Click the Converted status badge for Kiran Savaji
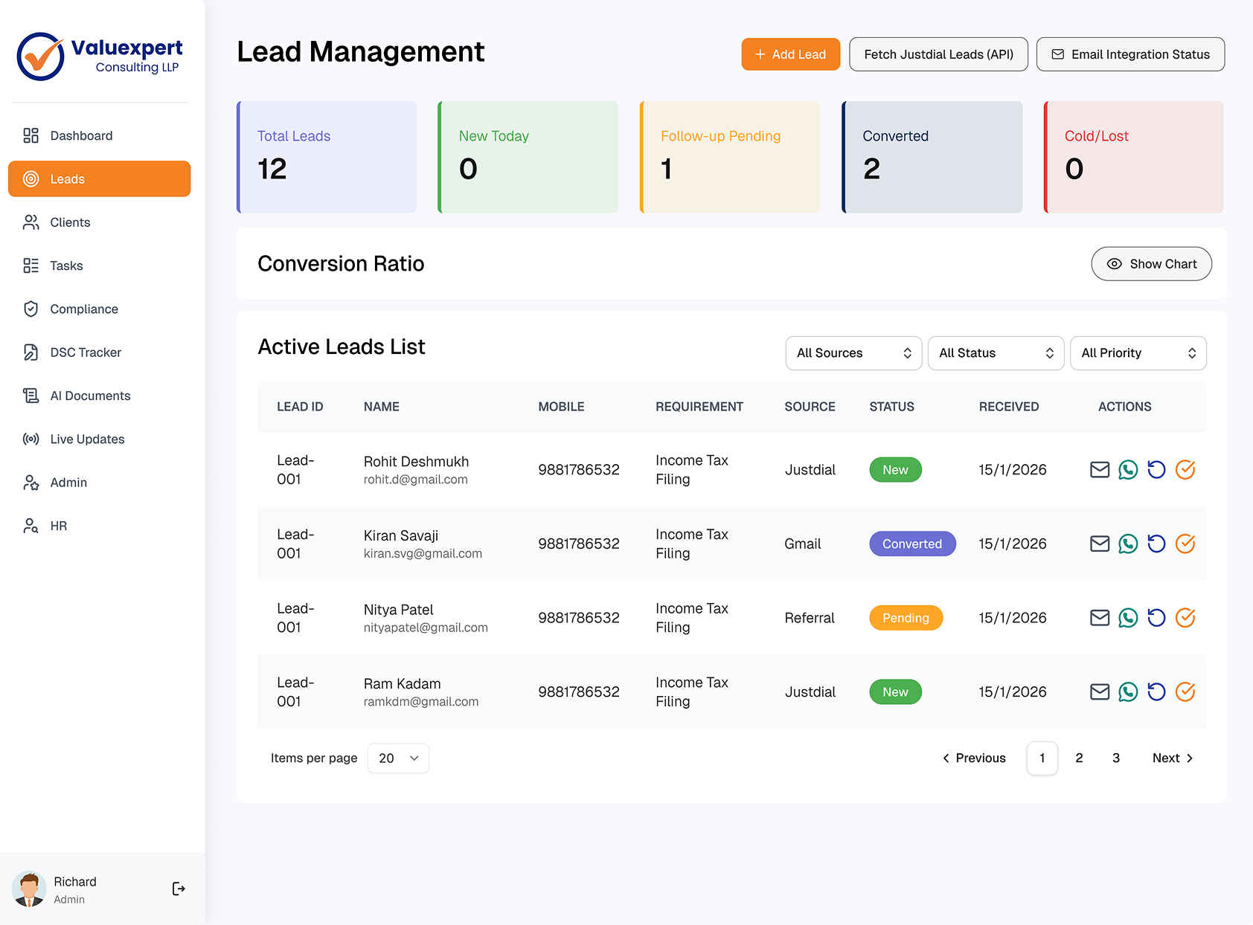 (912, 544)
